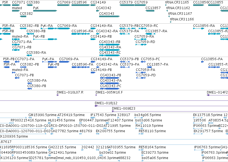Click the CG7069-PA protein feature
The image size is (228, 162).
tap(64, 62)
